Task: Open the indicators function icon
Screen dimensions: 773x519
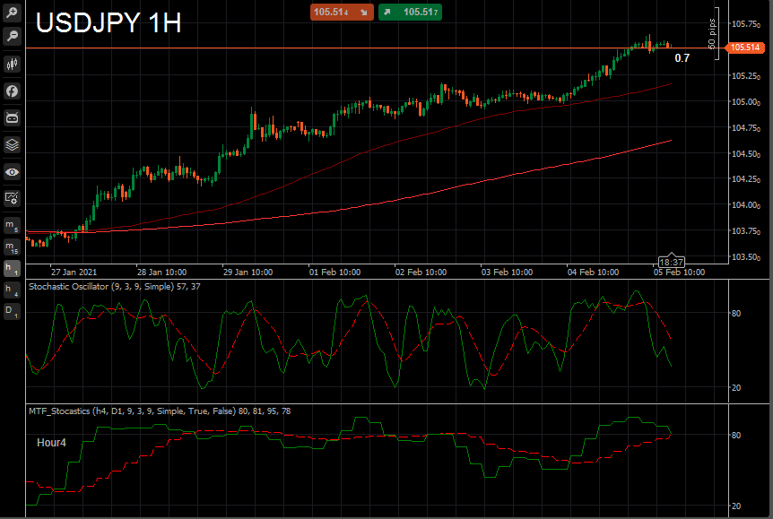Action: [12, 91]
